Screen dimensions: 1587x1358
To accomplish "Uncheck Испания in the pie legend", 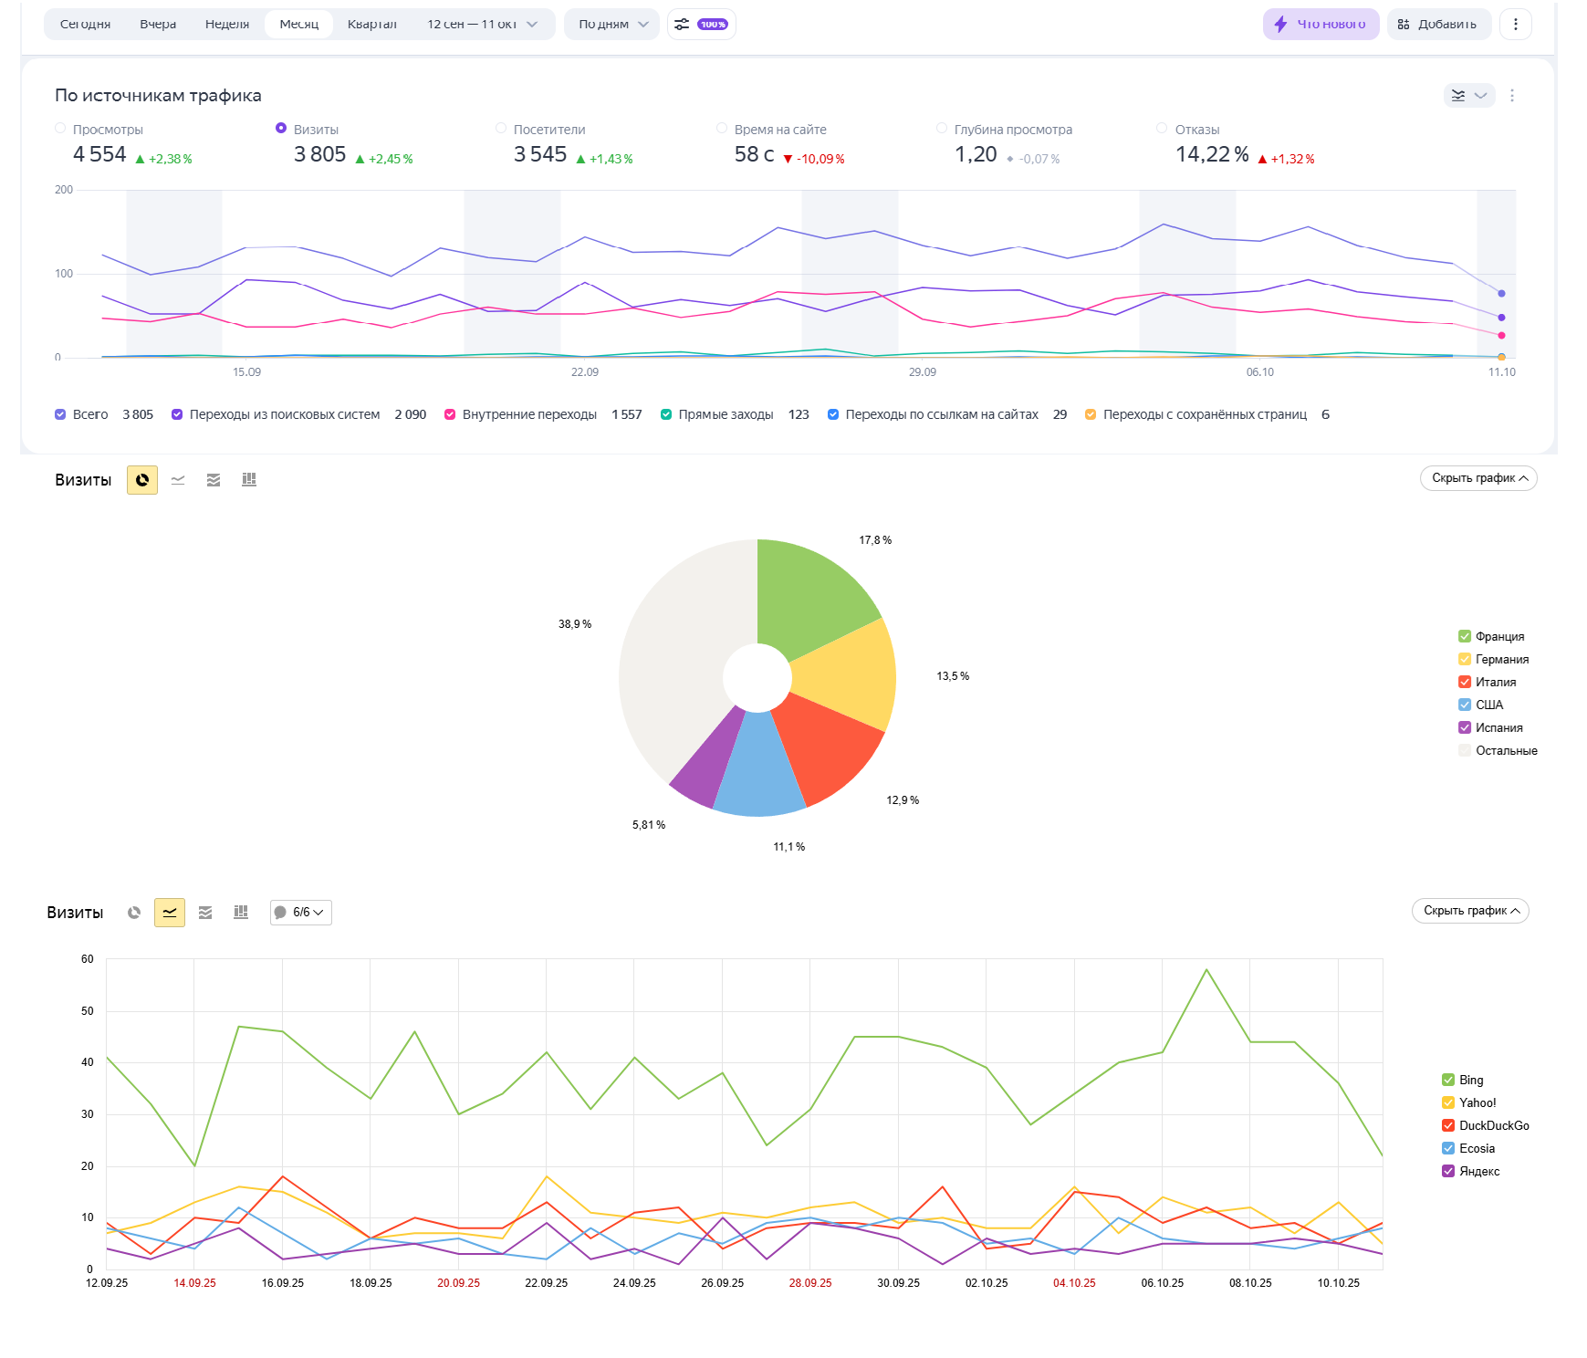I will pos(1465,727).
